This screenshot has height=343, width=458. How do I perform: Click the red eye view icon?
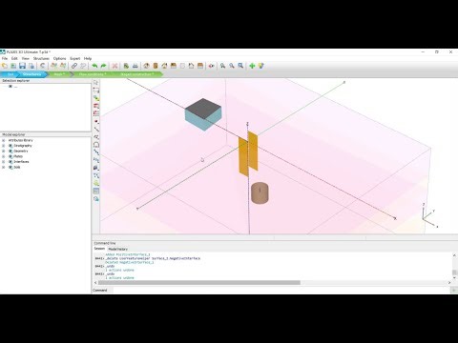[x=211, y=66]
